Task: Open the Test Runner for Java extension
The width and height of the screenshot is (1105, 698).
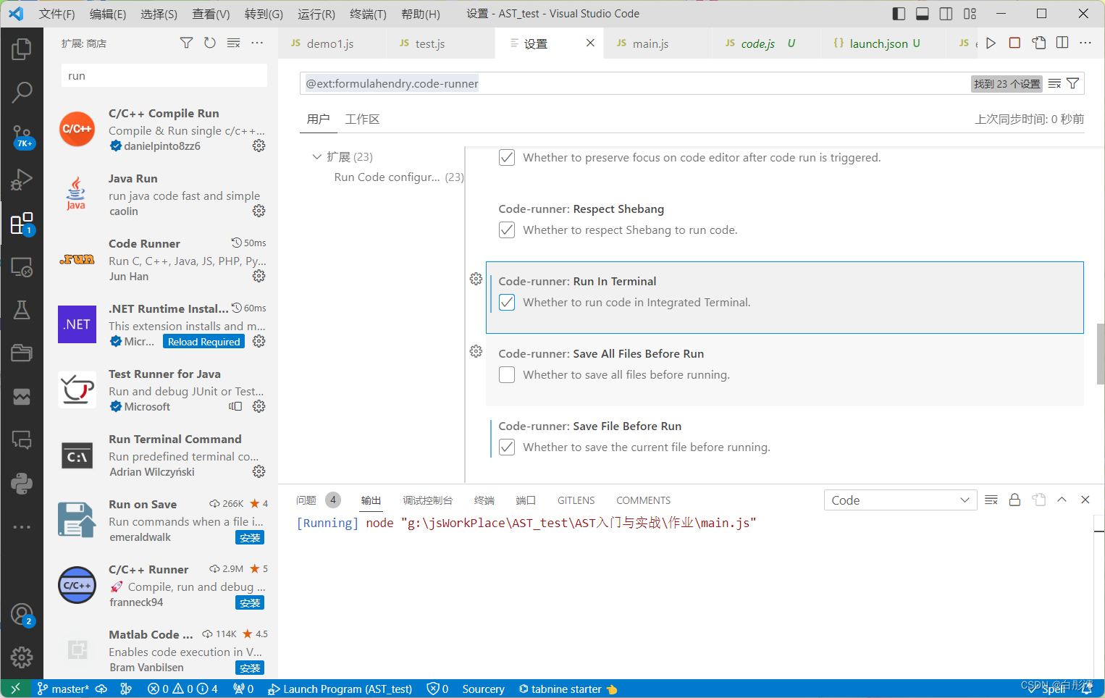Action: click(x=161, y=390)
